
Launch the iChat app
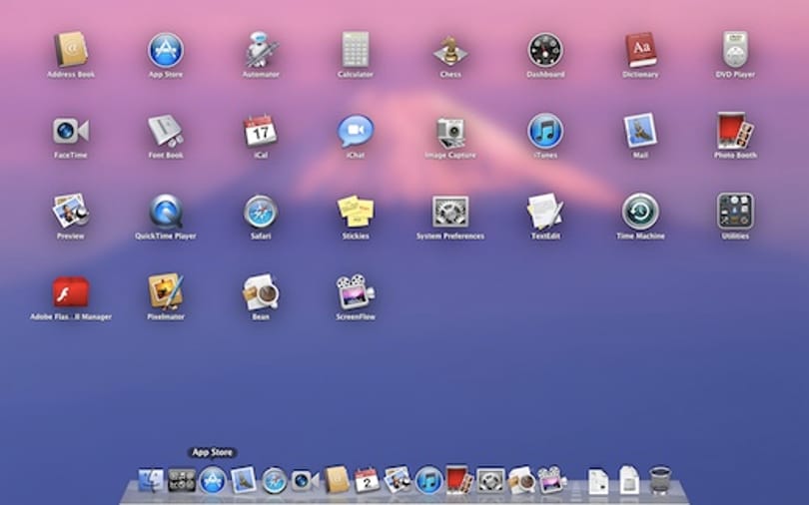click(x=356, y=131)
